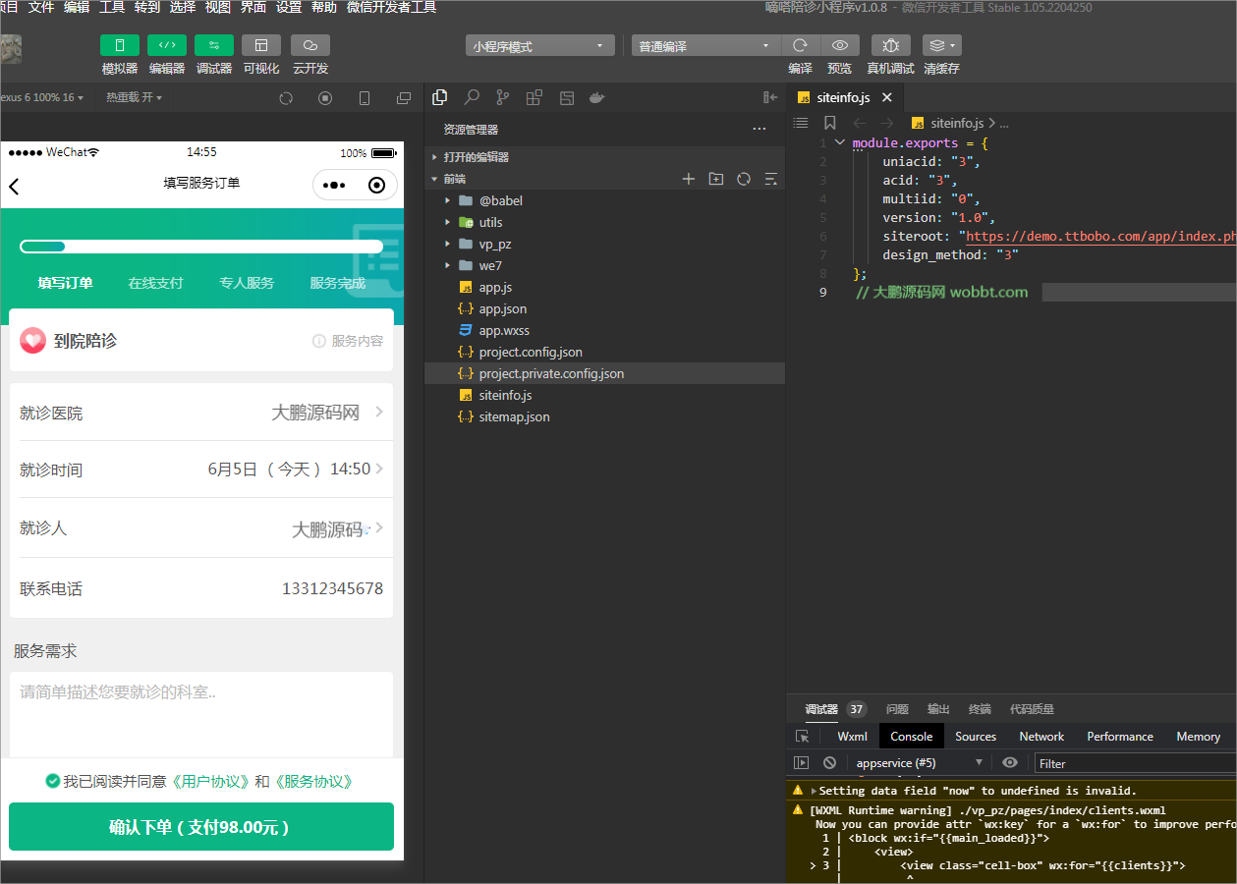Screen dimensions: 1237x884
Task: Select the Search icon in the sidebar
Action: click(471, 97)
